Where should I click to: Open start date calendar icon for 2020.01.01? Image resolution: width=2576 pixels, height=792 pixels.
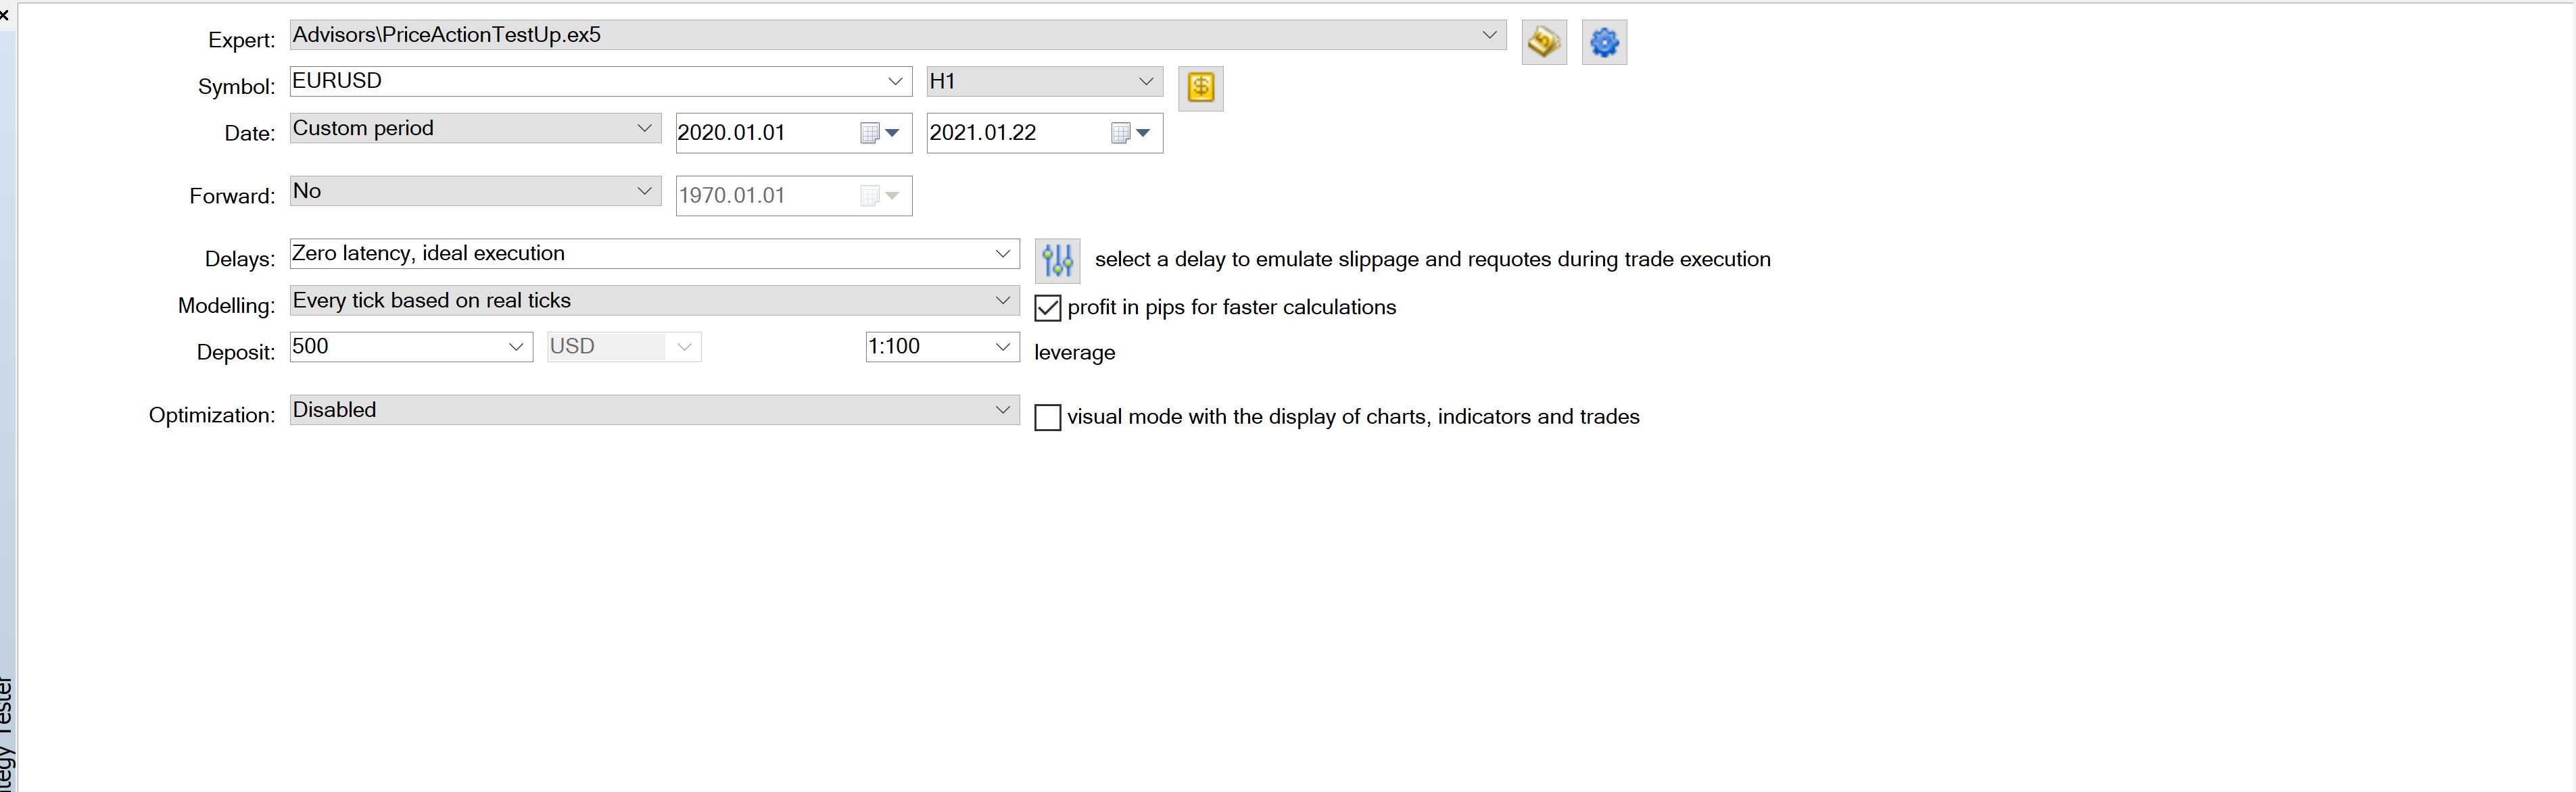point(879,133)
